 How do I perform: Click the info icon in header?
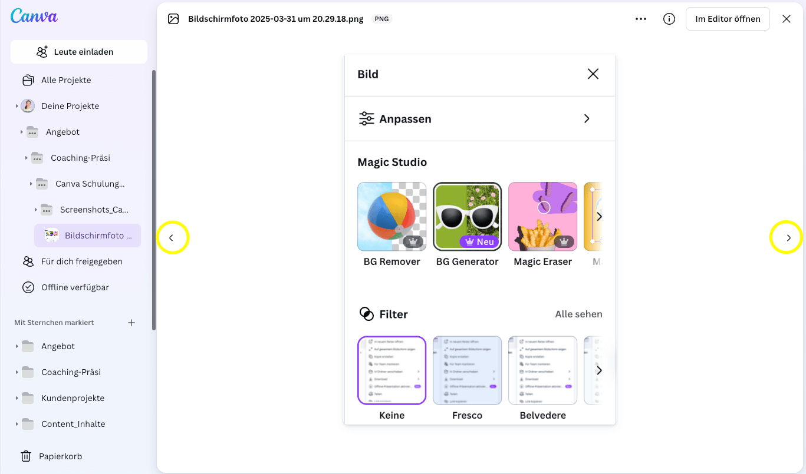coord(669,19)
